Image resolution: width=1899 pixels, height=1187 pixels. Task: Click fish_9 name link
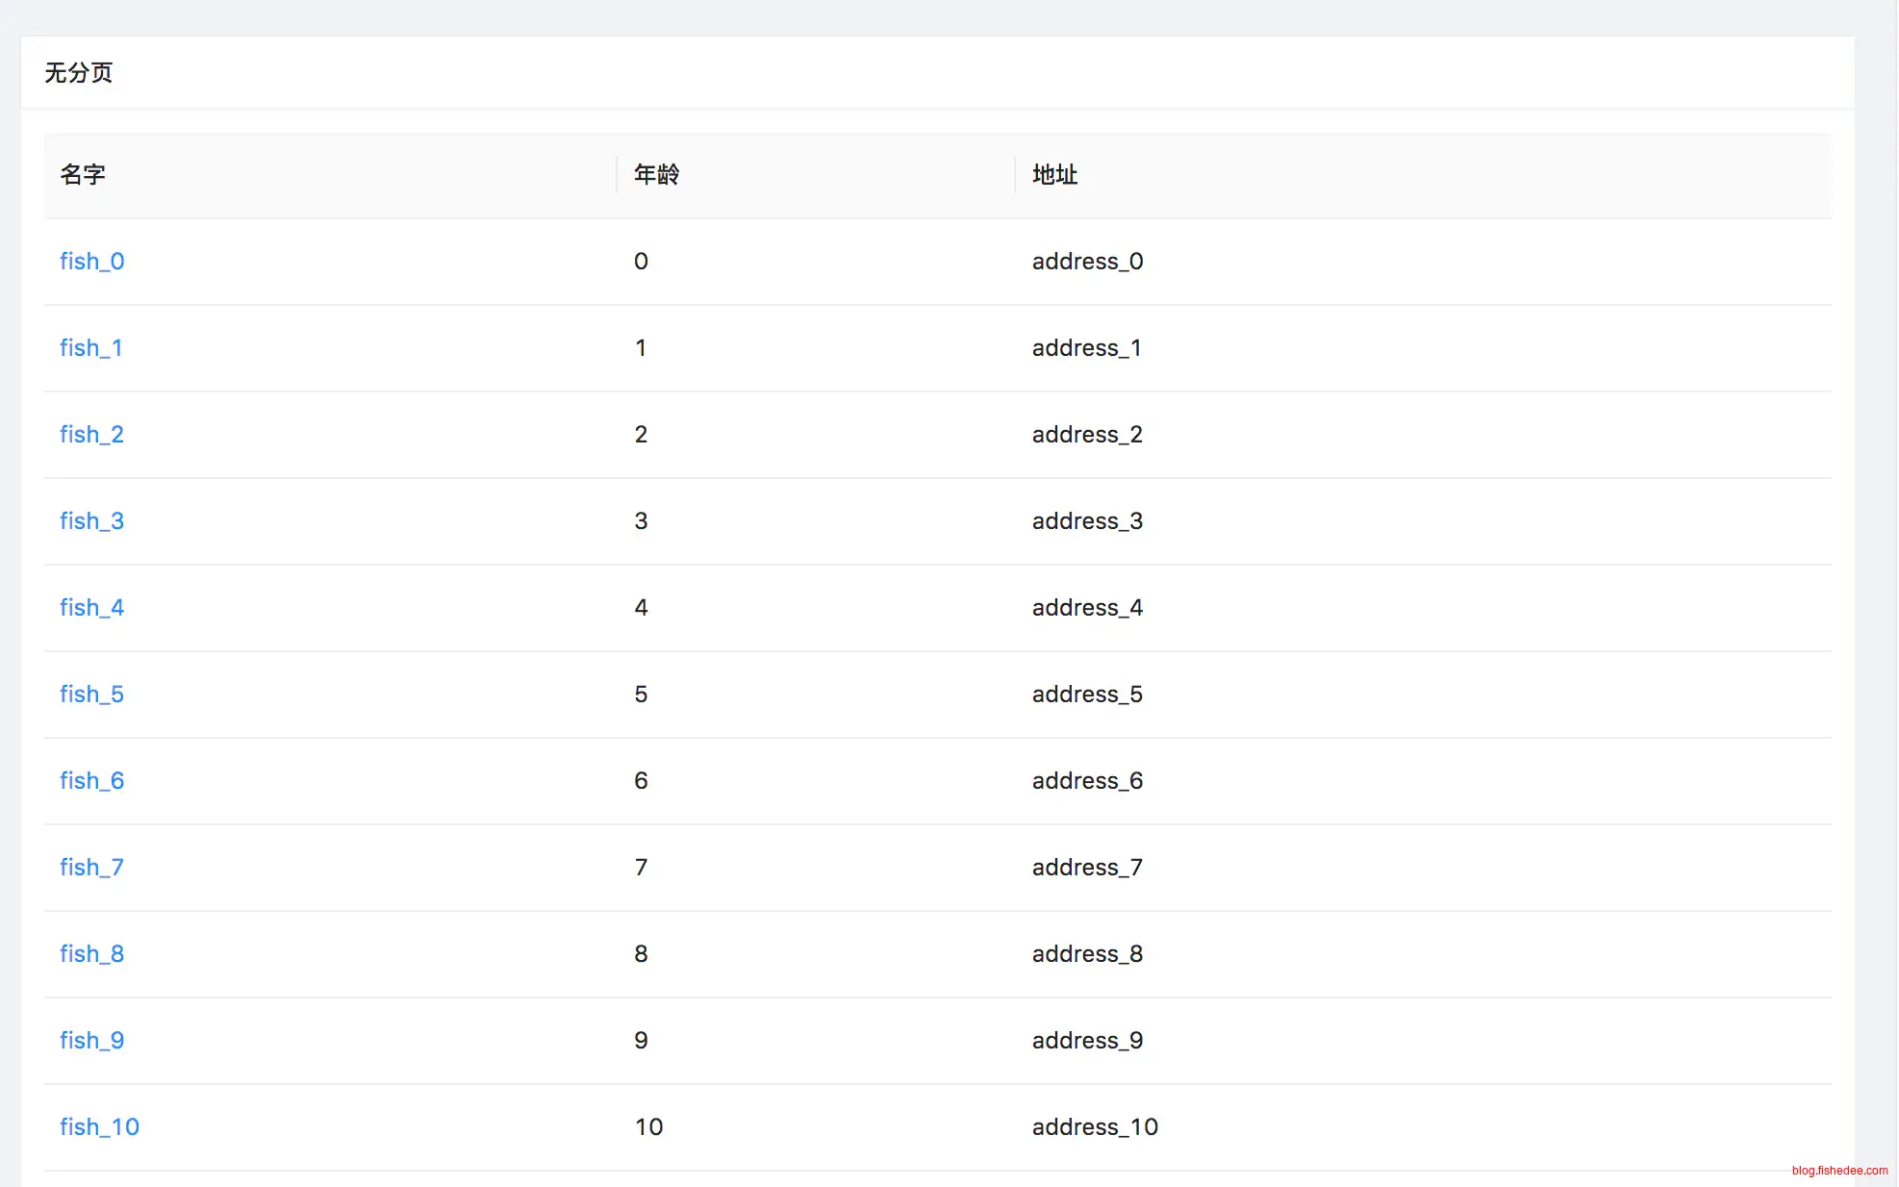[x=91, y=1041]
